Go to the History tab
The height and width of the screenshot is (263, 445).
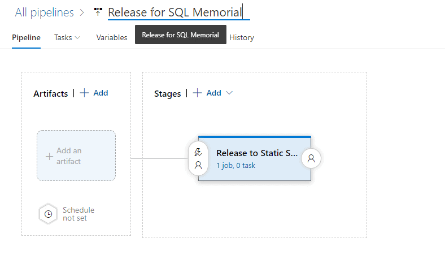click(x=242, y=37)
